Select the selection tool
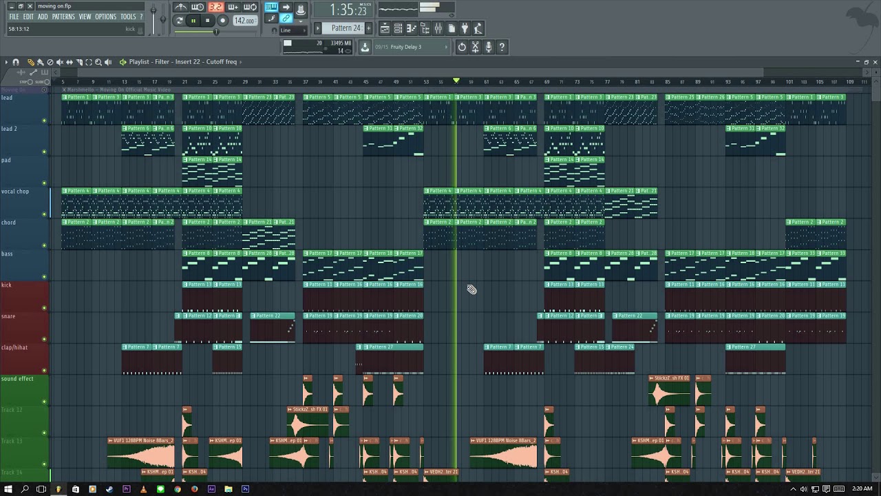 (88, 62)
